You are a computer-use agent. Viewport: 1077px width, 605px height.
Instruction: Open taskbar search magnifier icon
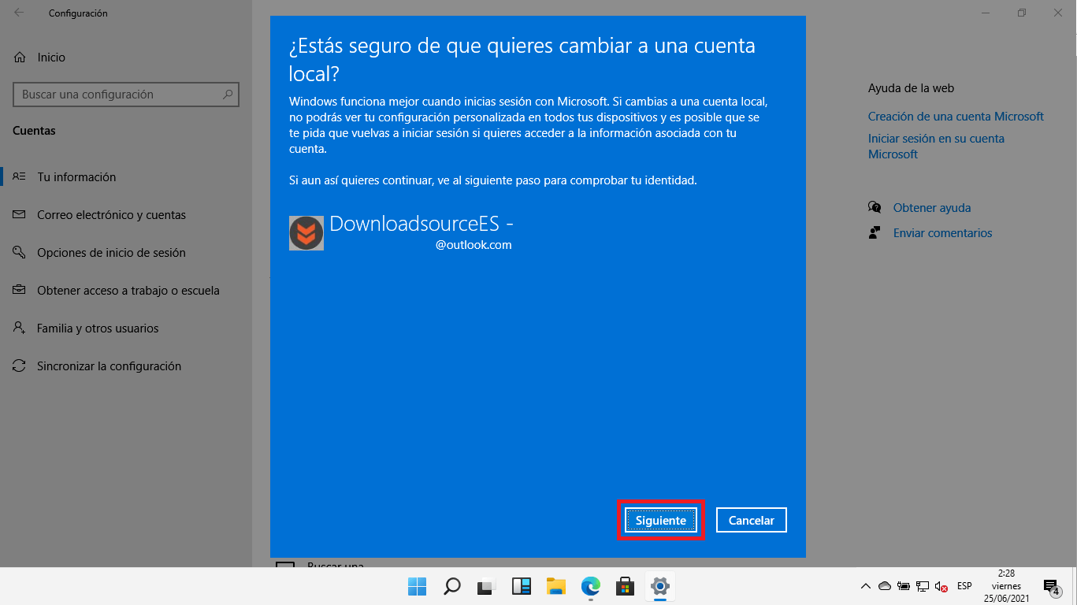[451, 586]
